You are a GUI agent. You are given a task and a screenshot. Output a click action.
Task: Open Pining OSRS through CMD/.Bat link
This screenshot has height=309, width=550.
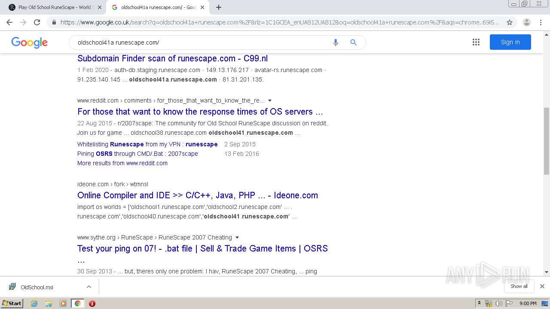point(137,154)
